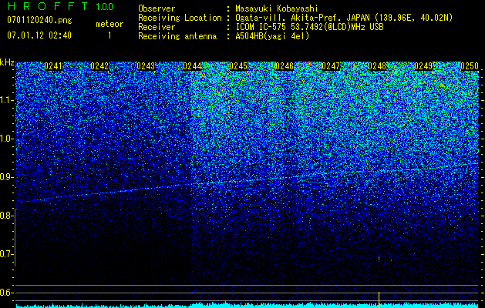
Task: Click the timestamp 07.01.12 02:40
Action: tap(39, 35)
